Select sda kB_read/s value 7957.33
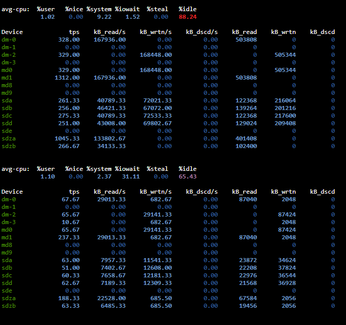Image resolution: width=346 pixels, height=325 pixels. [x=113, y=260]
